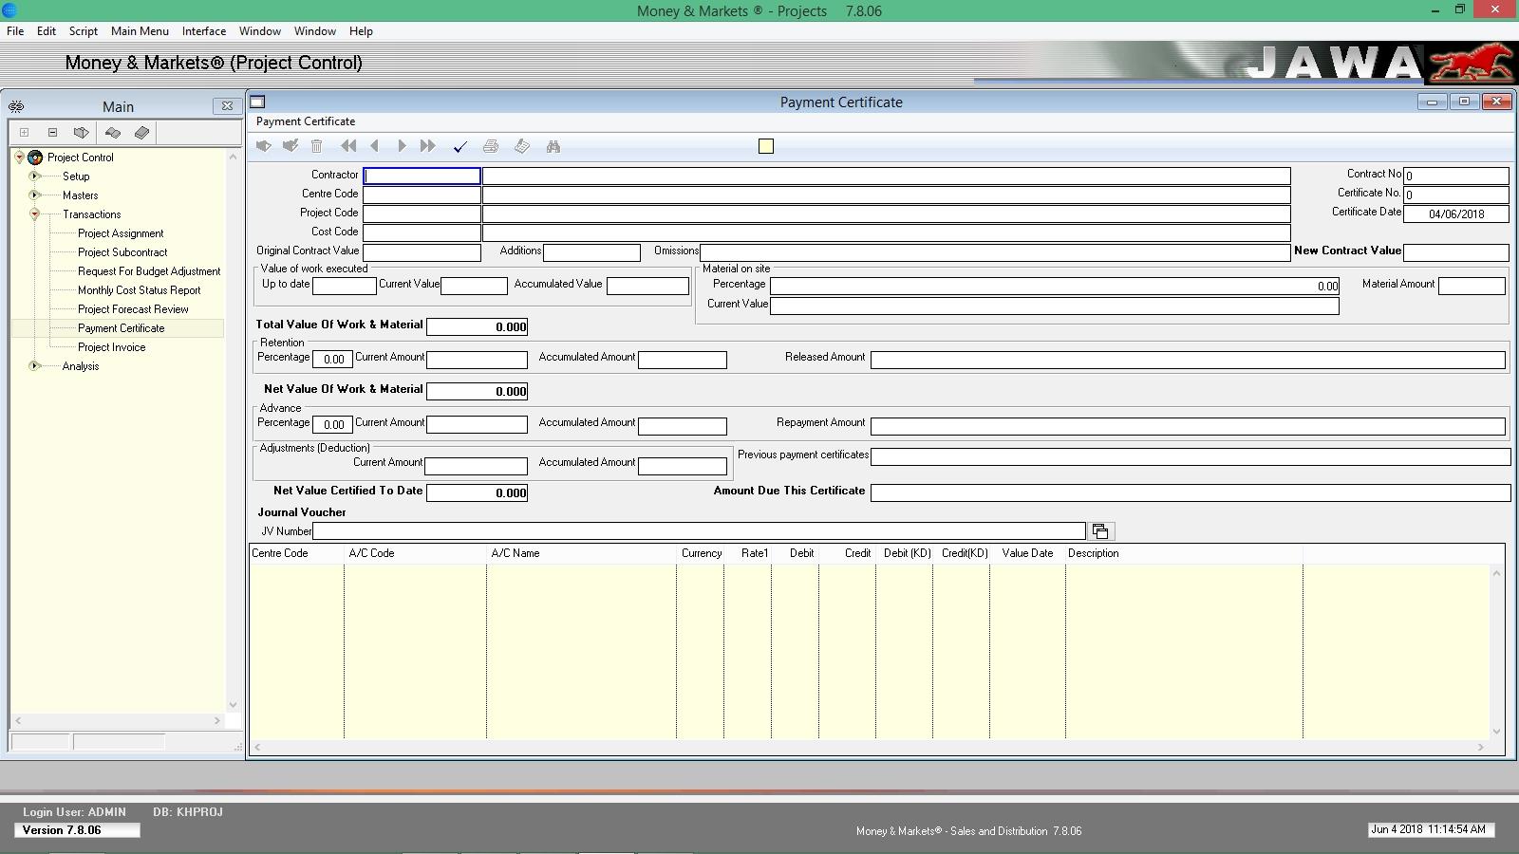Image resolution: width=1519 pixels, height=854 pixels.
Task: Click the Payment Certificate window system menu icon
Action: [x=257, y=102]
